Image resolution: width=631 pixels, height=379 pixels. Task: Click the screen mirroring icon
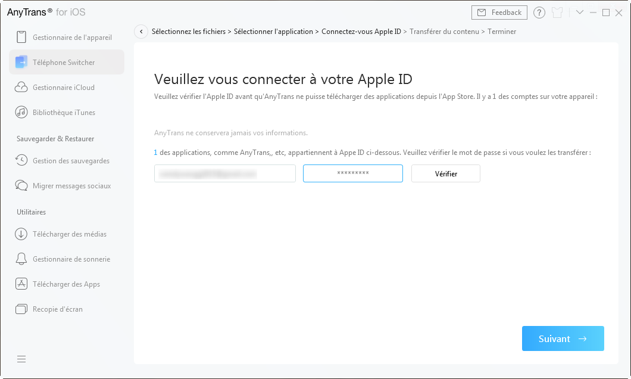[21, 309]
